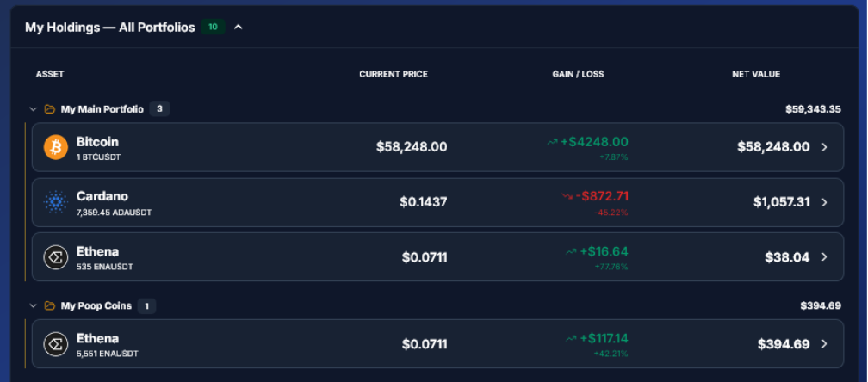
Task: Open the $38.04 Ethena row chevron
Action: tap(824, 257)
